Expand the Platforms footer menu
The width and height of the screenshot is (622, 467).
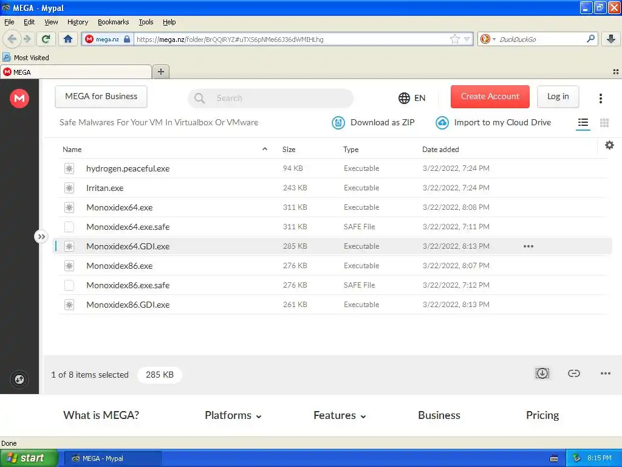(x=233, y=415)
